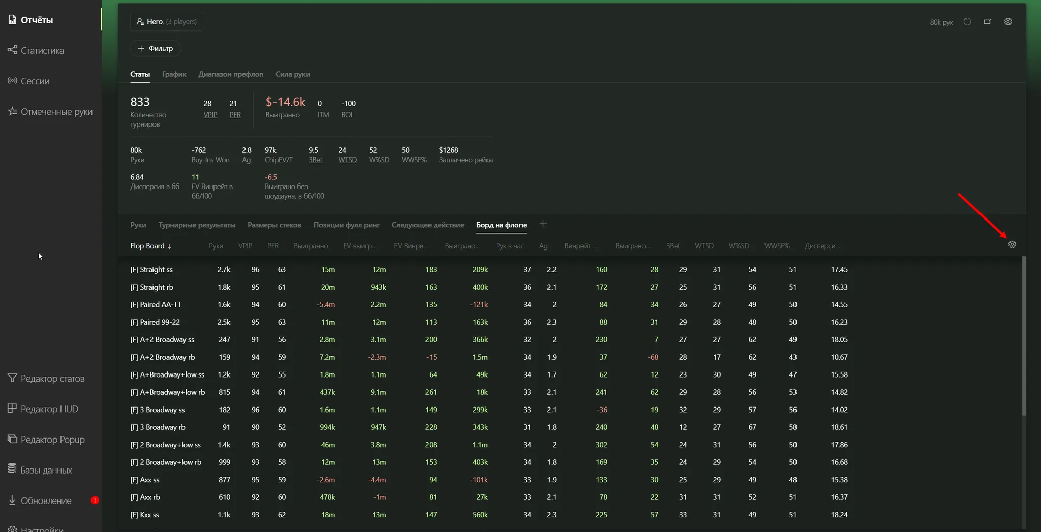Add a new report tab with plus
Image resolution: width=1041 pixels, height=532 pixels.
tap(543, 224)
